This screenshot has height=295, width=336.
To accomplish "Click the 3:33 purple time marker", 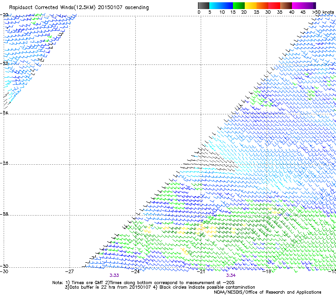I will (114, 275).
